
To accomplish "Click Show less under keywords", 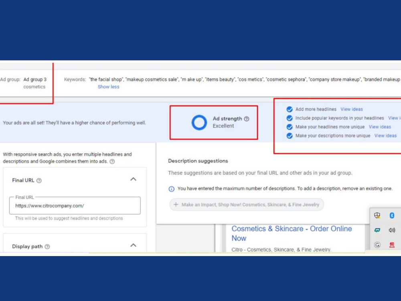I will (x=108, y=87).
